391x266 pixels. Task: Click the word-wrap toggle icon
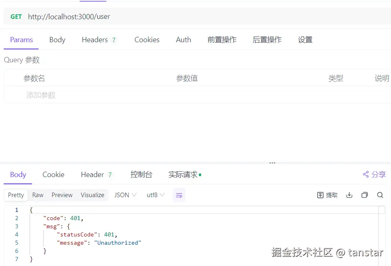coord(179,195)
